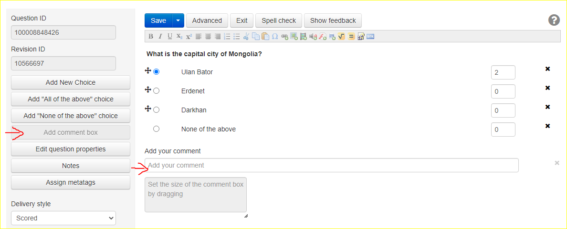
Task: Click the Advanced button
Action: pyautogui.click(x=207, y=20)
